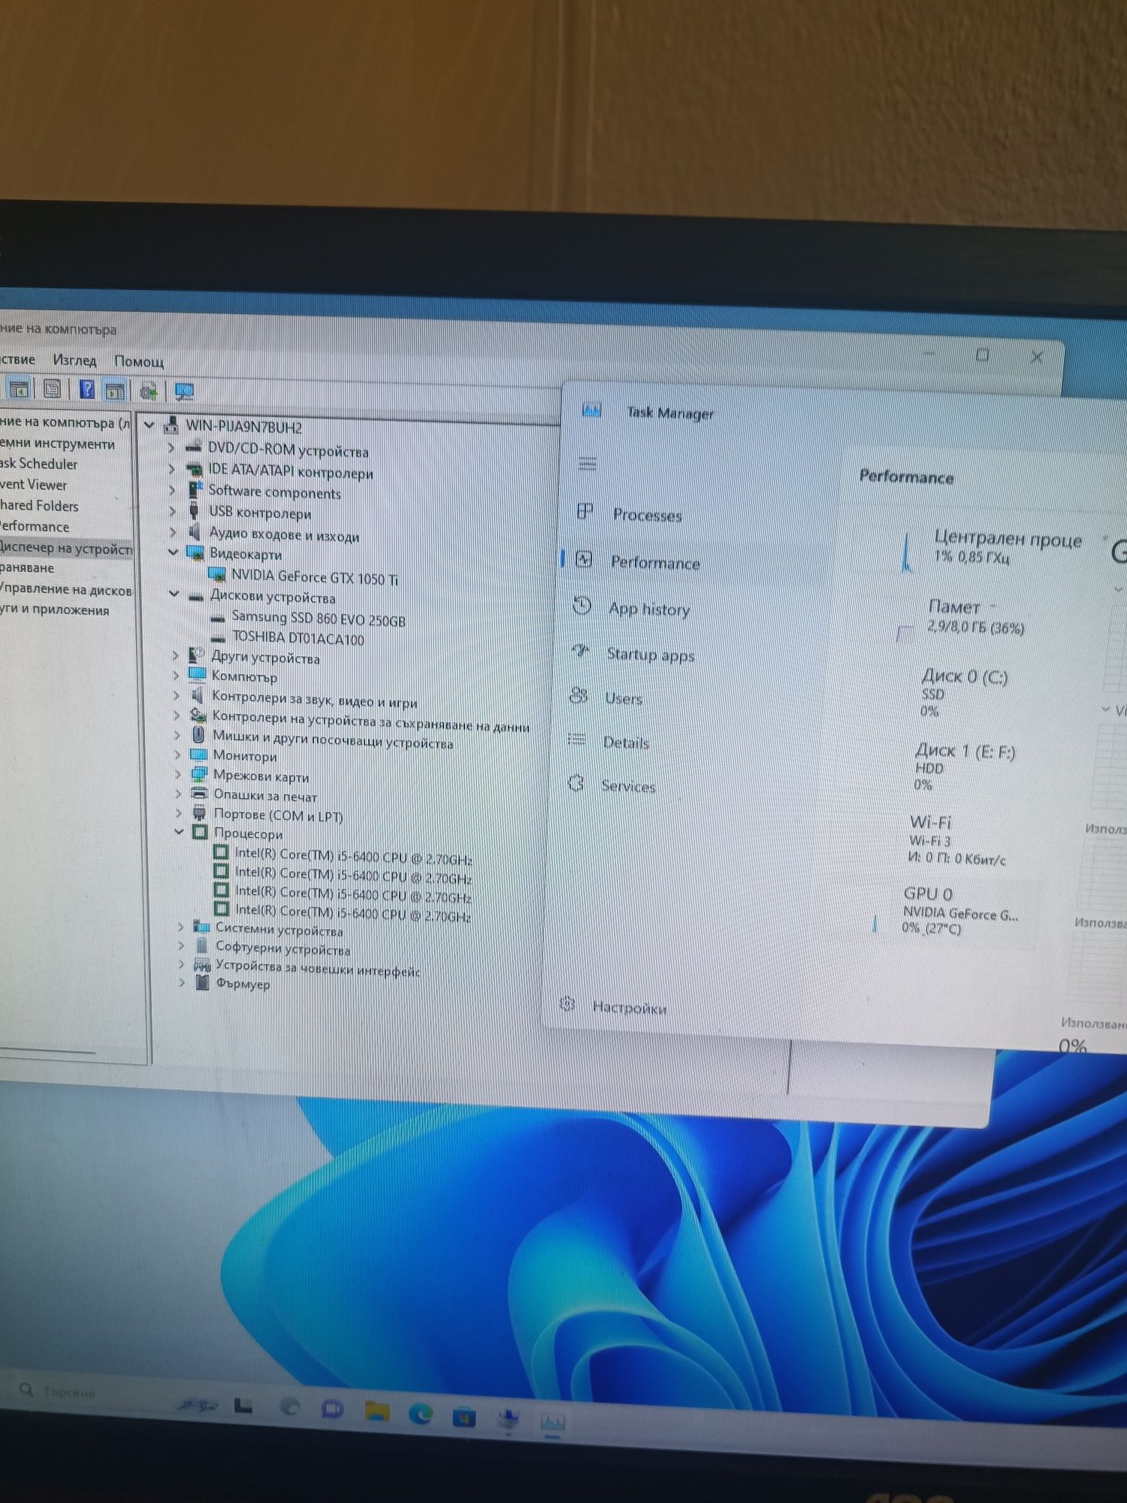This screenshot has height=1503, width=1127.
Task: Open the properties toolbar icon in Computer Management
Action: click(x=52, y=389)
